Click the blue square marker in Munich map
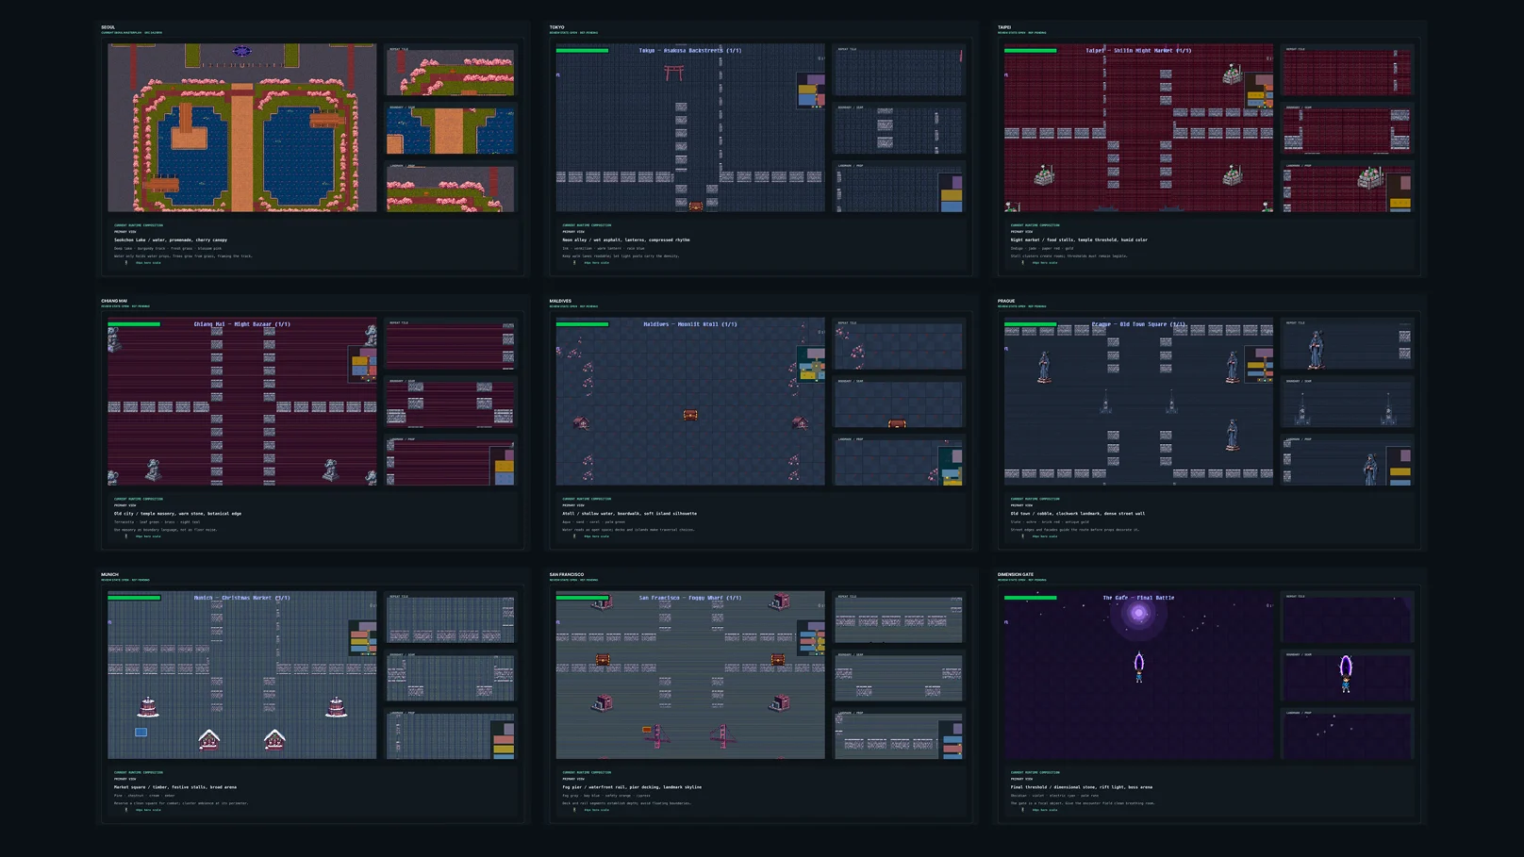The height and width of the screenshot is (857, 1524). click(x=141, y=732)
